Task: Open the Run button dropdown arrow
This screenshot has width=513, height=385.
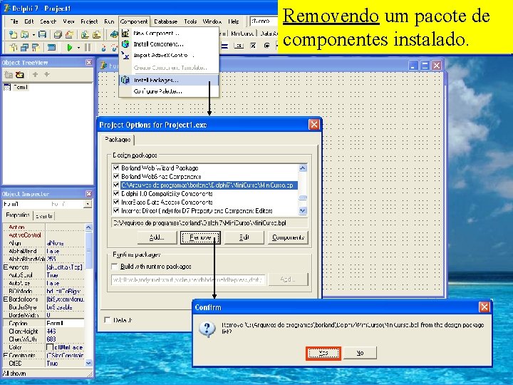Action: (78, 48)
